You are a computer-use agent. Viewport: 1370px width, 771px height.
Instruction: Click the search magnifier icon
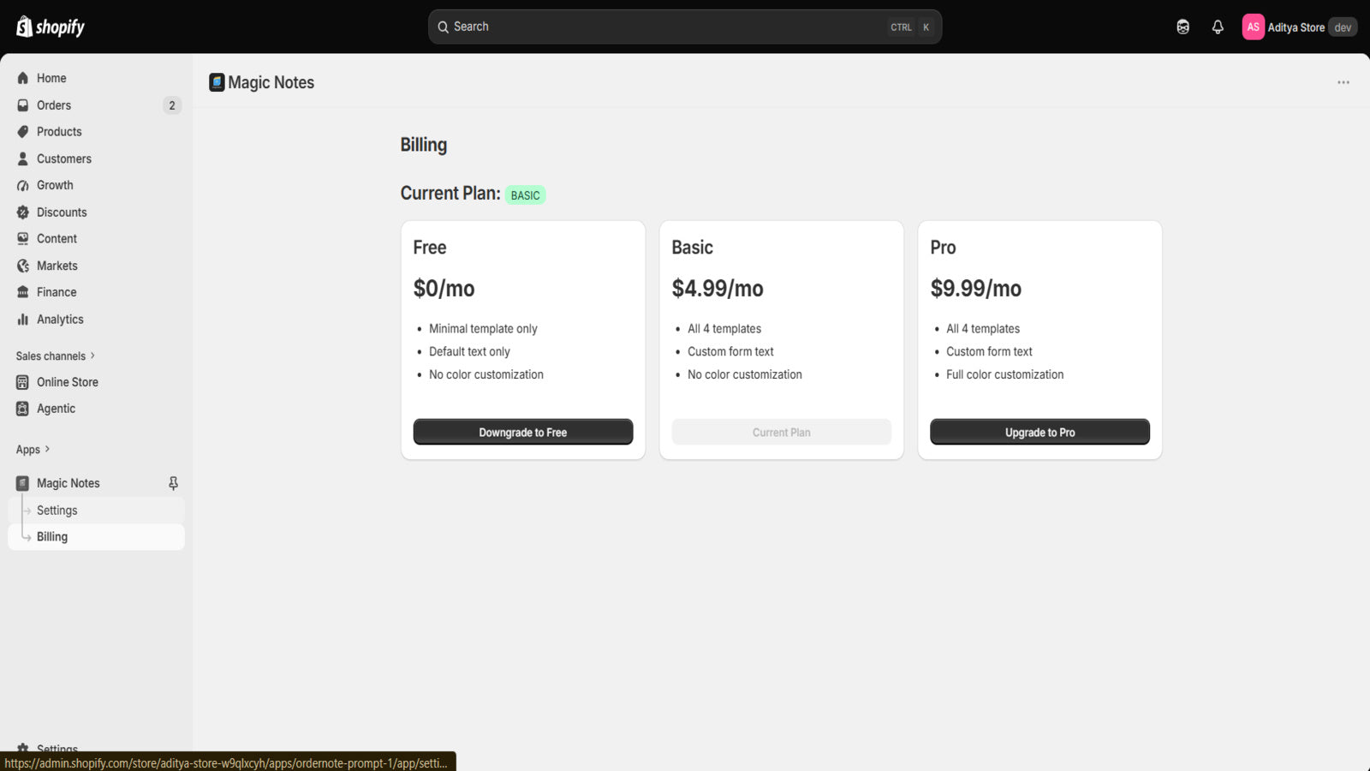point(443,27)
